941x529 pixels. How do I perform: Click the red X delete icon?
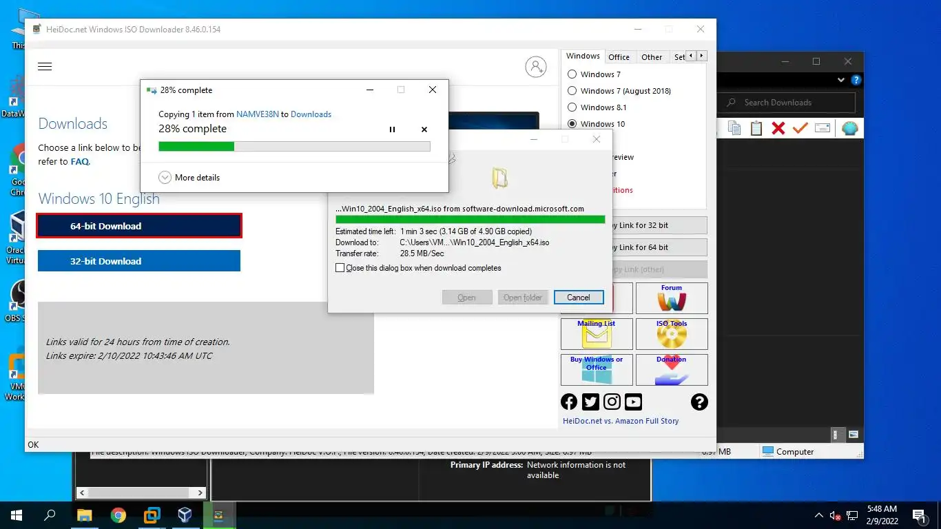pos(778,128)
